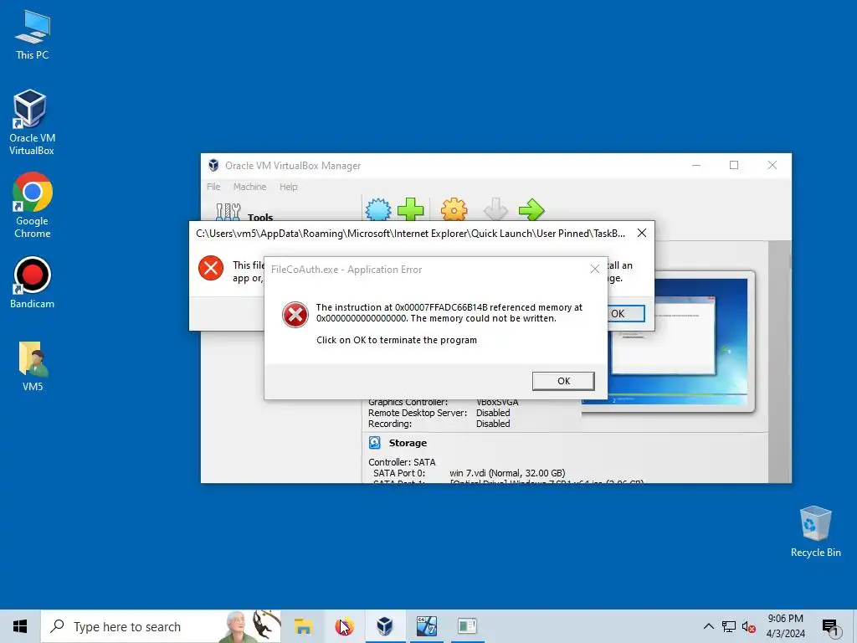857x643 pixels.
Task: Click the green plus Add machine icon
Action: point(410,209)
